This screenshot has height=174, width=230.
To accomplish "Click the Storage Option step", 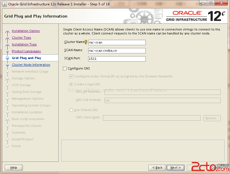I will point(23,78).
